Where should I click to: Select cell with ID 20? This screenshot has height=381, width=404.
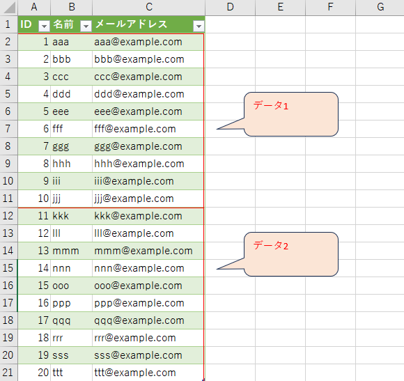click(x=34, y=373)
